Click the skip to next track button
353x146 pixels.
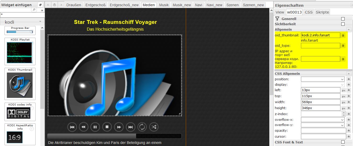[x=130, y=127]
